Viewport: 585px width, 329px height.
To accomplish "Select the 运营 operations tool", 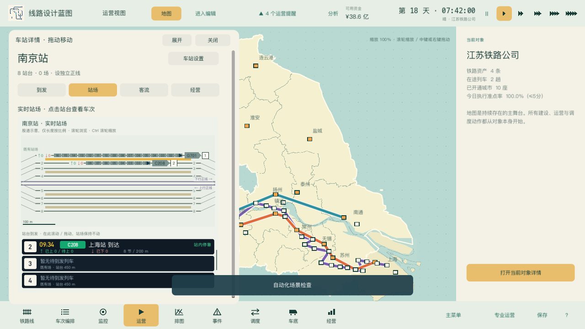I will coord(141,315).
